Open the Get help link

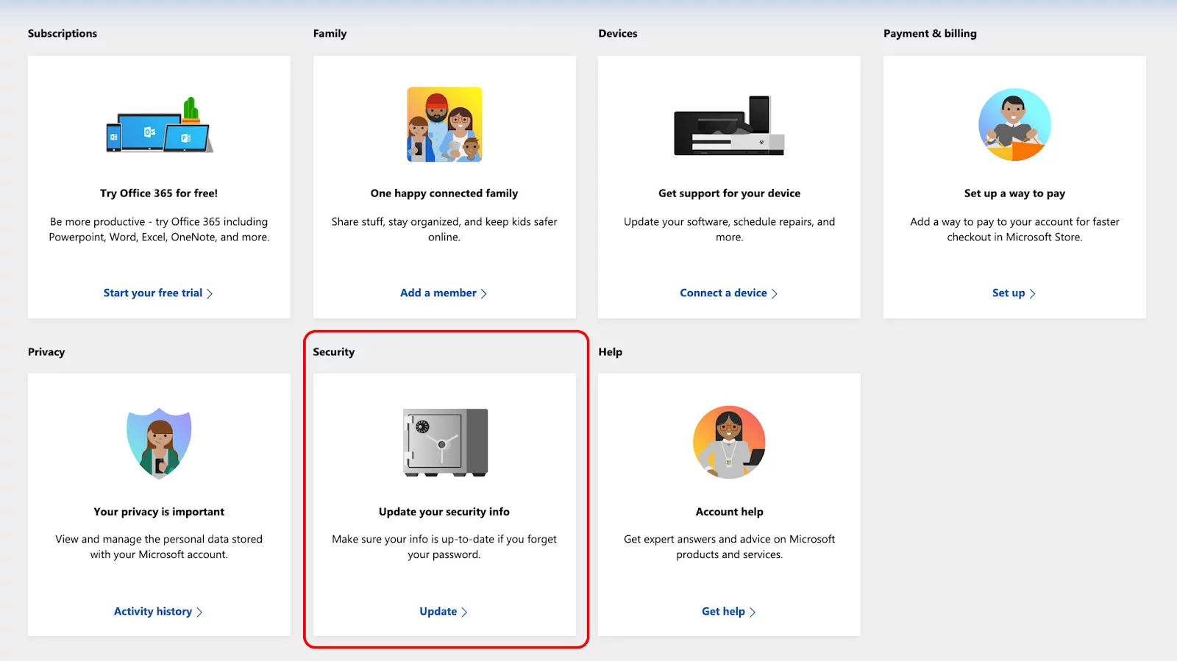coord(728,611)
